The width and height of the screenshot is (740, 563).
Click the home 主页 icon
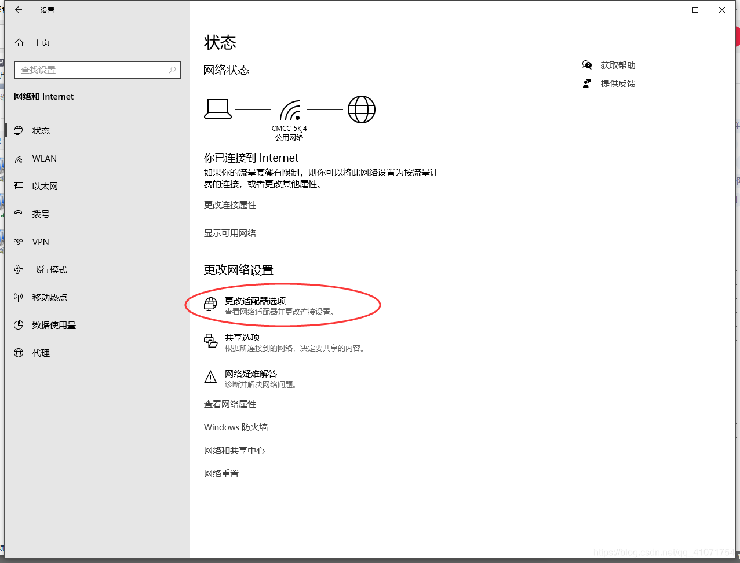[18, 42]
